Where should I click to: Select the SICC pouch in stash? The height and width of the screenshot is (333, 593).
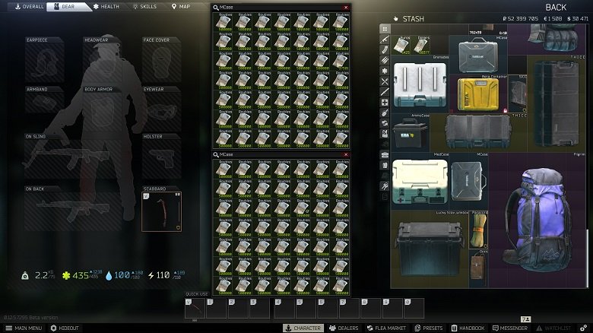(x=517, y=94)
